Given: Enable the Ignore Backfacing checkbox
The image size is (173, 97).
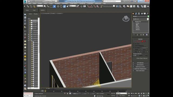Looking at the screenshot, I should [134, 46].
